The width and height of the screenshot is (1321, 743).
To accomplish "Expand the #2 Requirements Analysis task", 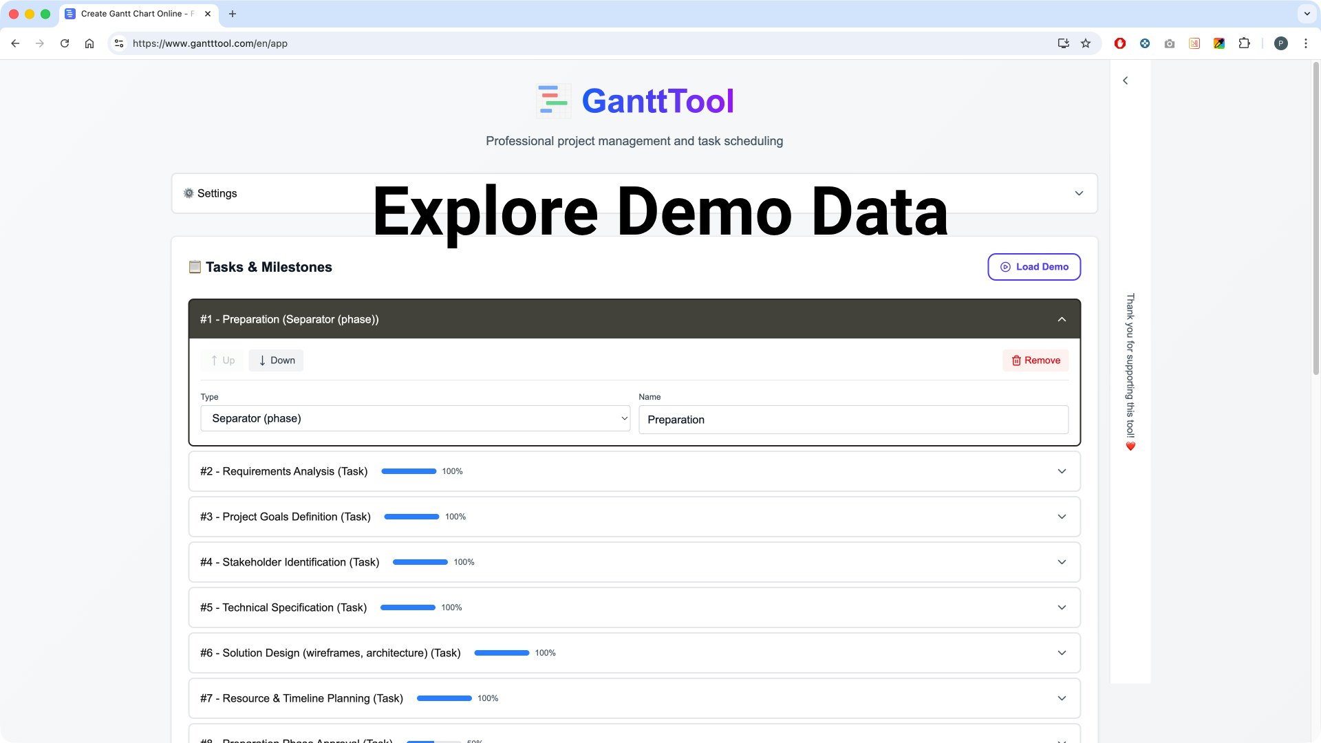I will click(1061, 471).
